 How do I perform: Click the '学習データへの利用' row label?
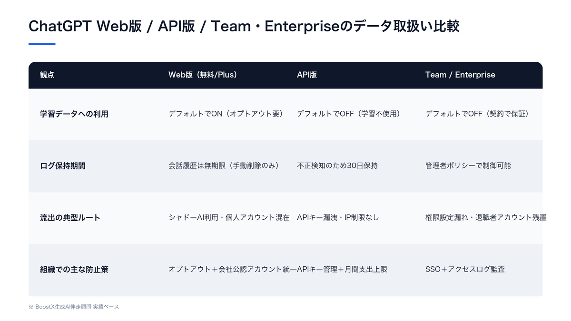click(x=74, y=114)
